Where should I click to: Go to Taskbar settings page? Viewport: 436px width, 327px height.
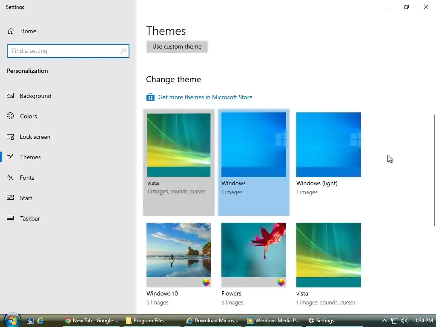(30, 218)
